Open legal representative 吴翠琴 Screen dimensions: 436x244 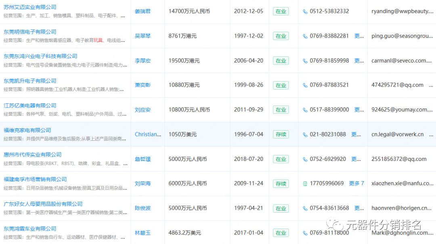pyautogui.click(x=143, y=36)
